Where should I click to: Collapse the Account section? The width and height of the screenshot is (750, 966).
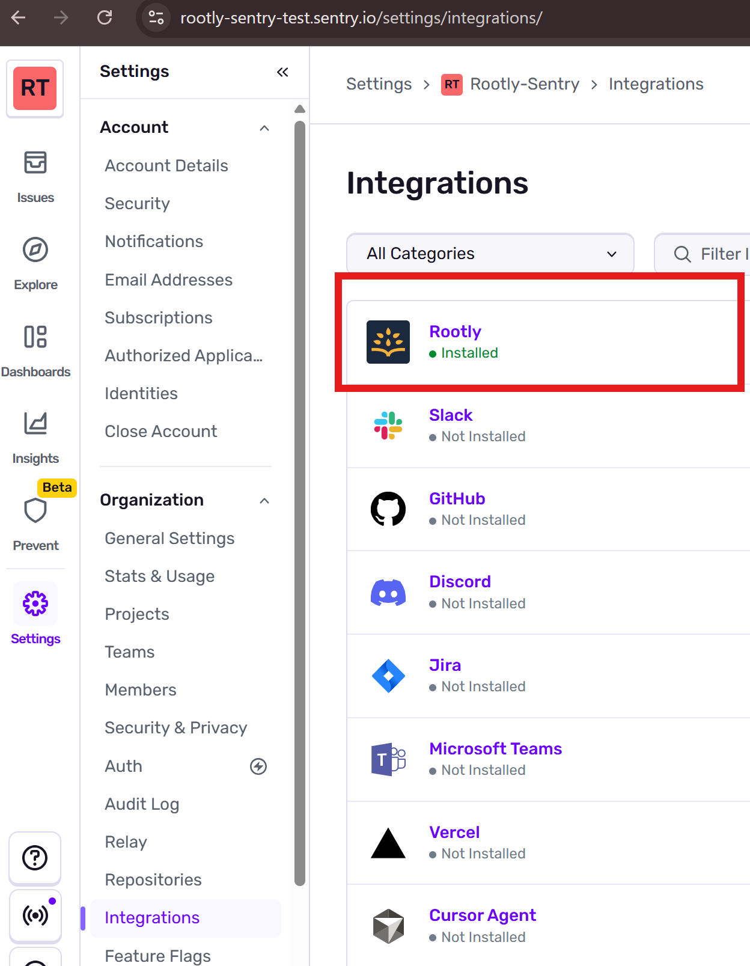click(264, 127)
